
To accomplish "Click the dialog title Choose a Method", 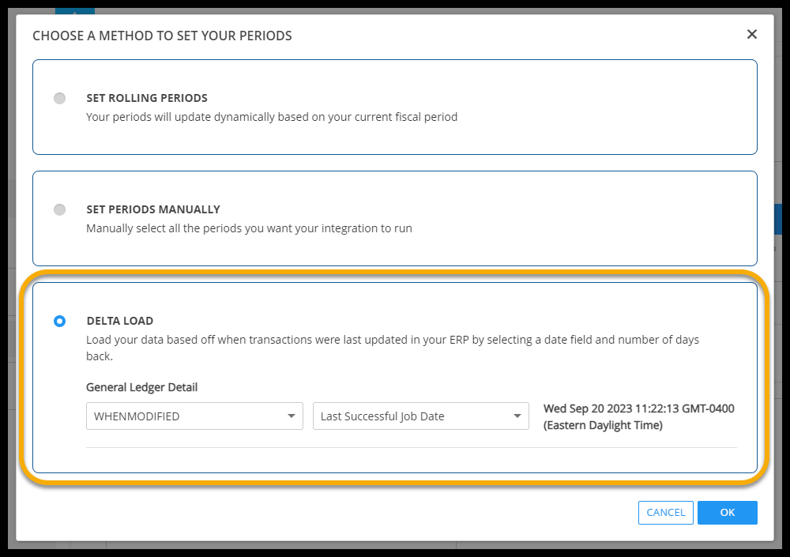I will [162, 36].
